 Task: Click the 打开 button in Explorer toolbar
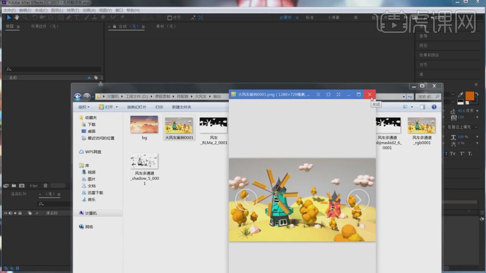tap(106, 107)
